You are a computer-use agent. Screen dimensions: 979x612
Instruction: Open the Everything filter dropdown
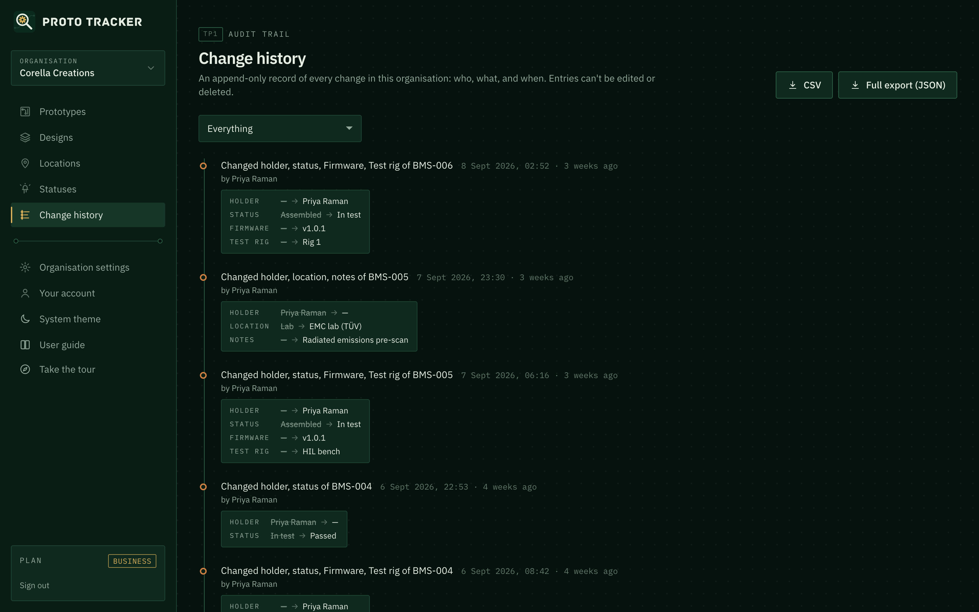click(279, 128)
